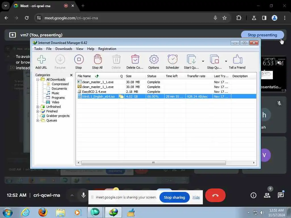Image resolution: width=291 pixels, height=218 pixels.
Task: Select EasyBCD 2.4.exe download row
Action: click(166, 92)
